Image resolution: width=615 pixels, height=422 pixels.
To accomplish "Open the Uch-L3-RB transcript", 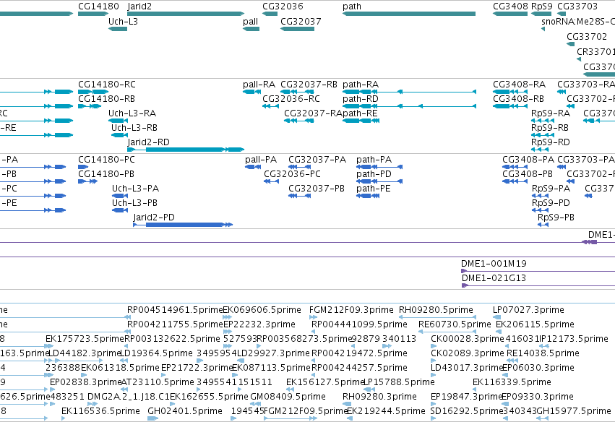I will click(x=120, y=135).
